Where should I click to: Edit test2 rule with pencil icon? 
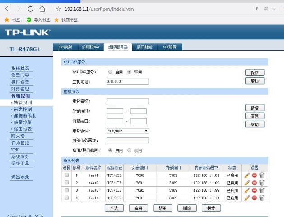click(x=247, y=183)
